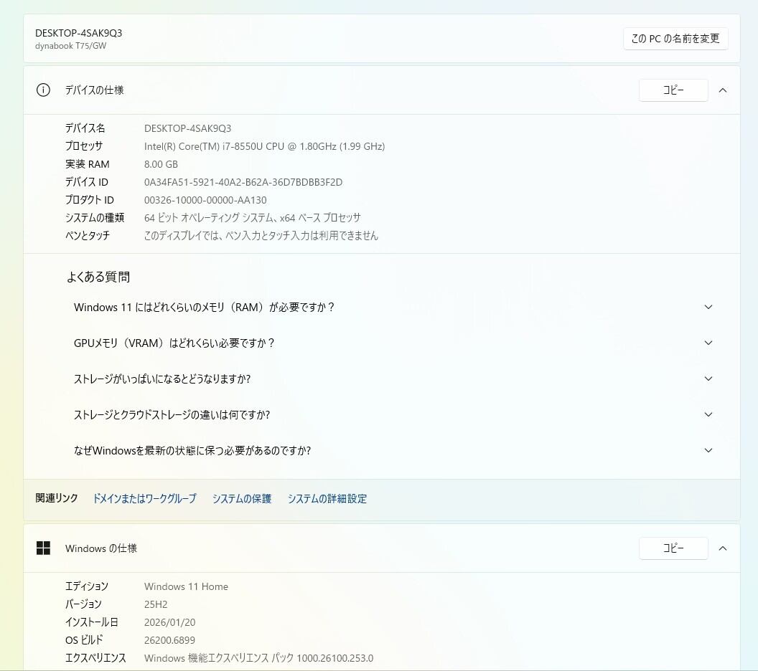
Task: Copy Windows specifications with コピー button
Action: 673,548
